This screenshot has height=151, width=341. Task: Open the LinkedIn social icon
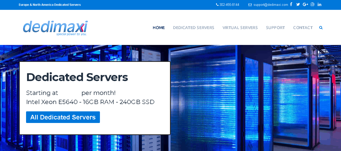point(319,4)
